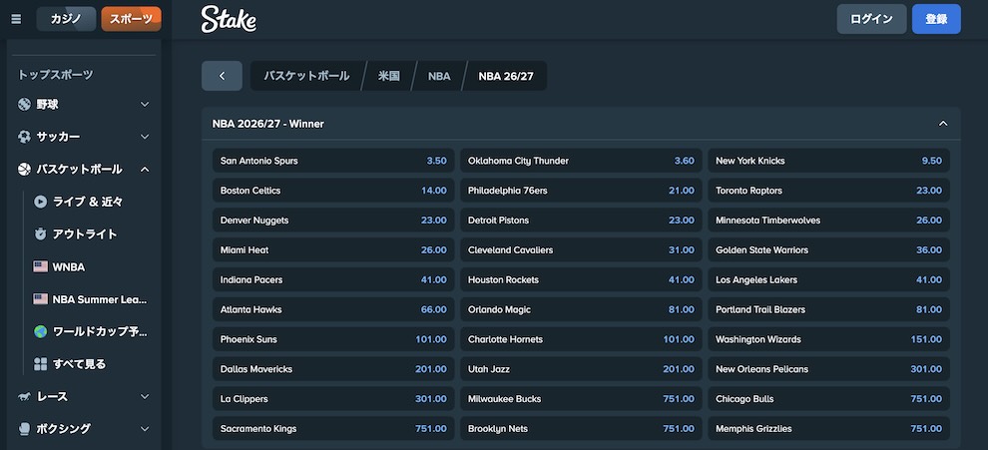Choose Miami Heat odds 26.00
Image resolution: width=988 pixels, height=450 pixels.
pos(333,250)
